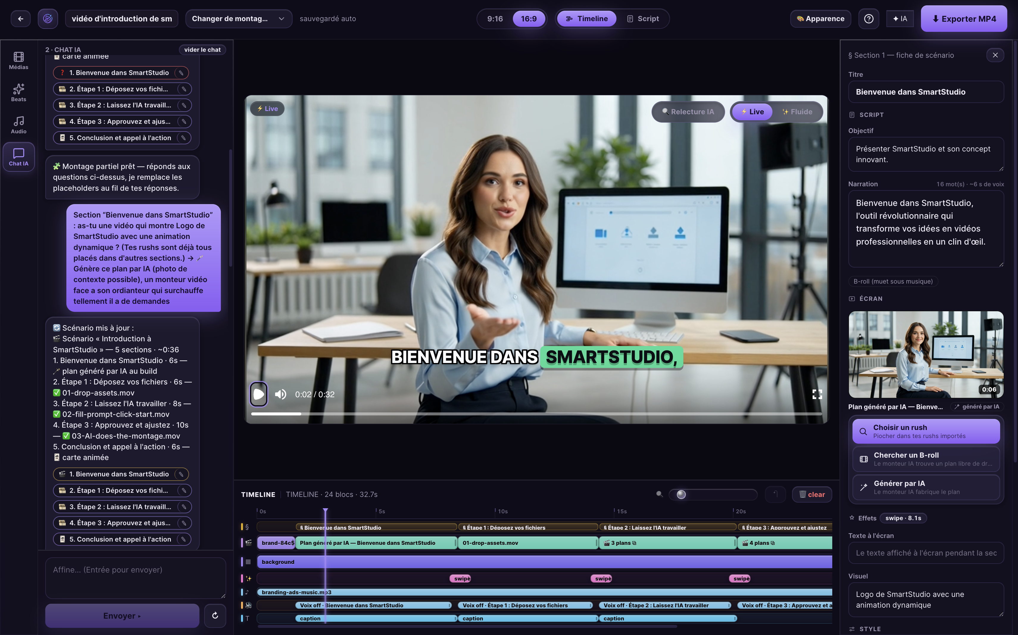Select the brand-84c5 timeline clip
This screenshot has height=635, width=1018.
pyautogui.click(x=276, y=542)
